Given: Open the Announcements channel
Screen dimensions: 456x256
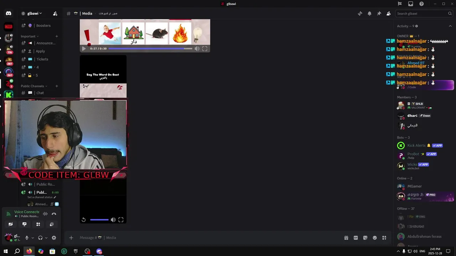Looking at the screenshot, I should click(40, 43).
